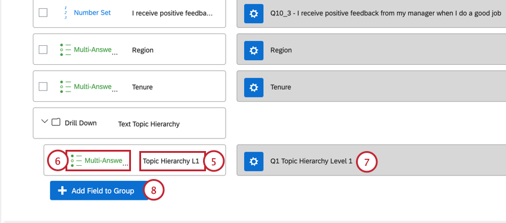Check the box for the Number Set field

43,12
